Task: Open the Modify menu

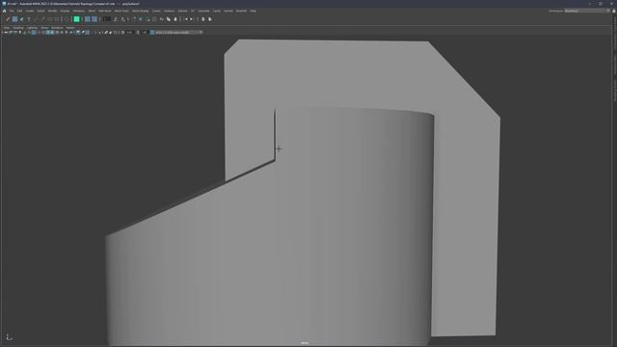Action: click(52, 11)
